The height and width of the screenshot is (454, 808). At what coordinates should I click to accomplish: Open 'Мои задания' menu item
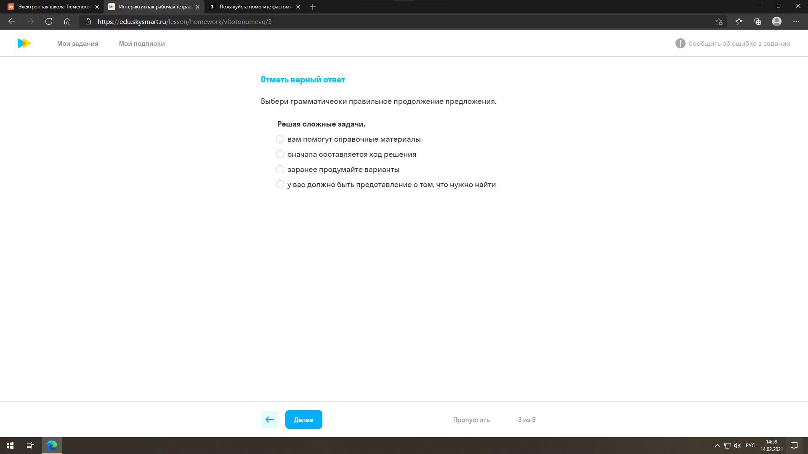click(77, 44)
